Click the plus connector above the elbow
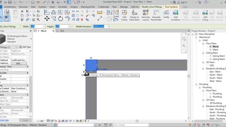The image size is (226, 127). (91, 58)
